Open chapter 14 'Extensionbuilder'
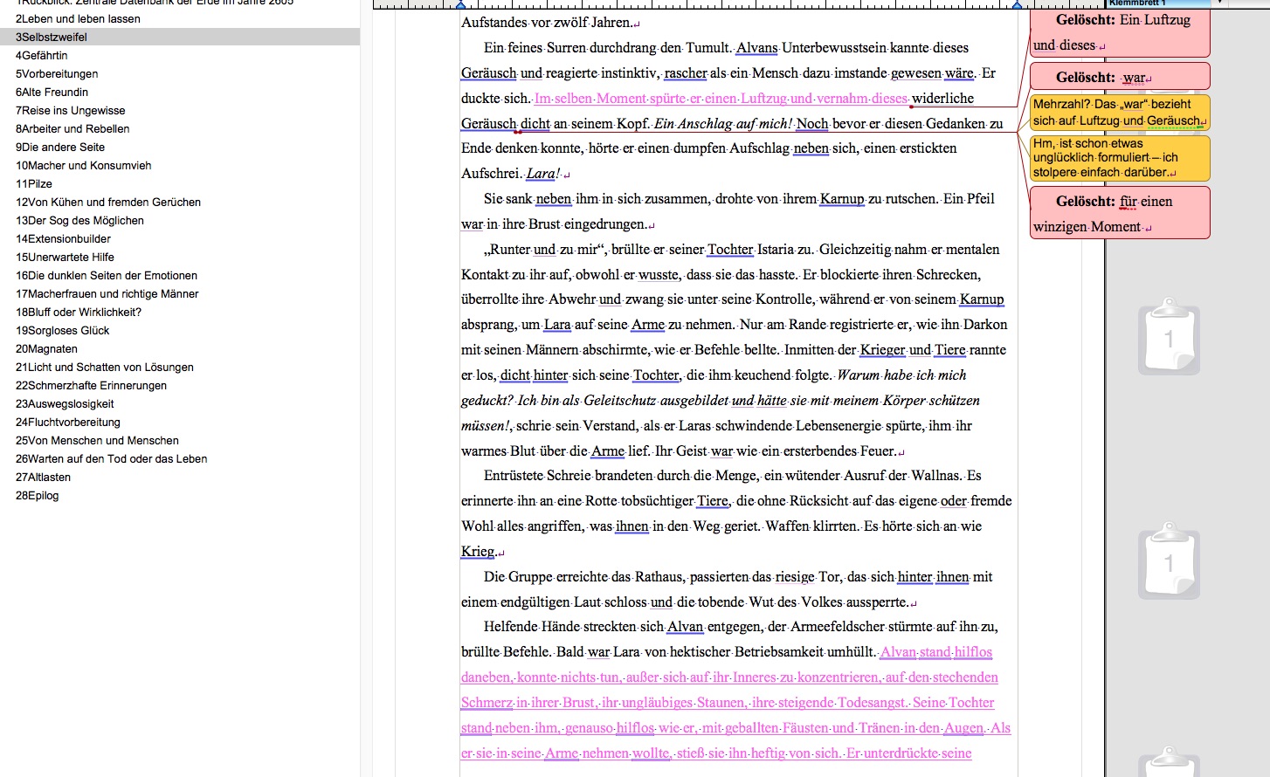The width and height of the screenshot is (1270, 777). coord(179,238)
